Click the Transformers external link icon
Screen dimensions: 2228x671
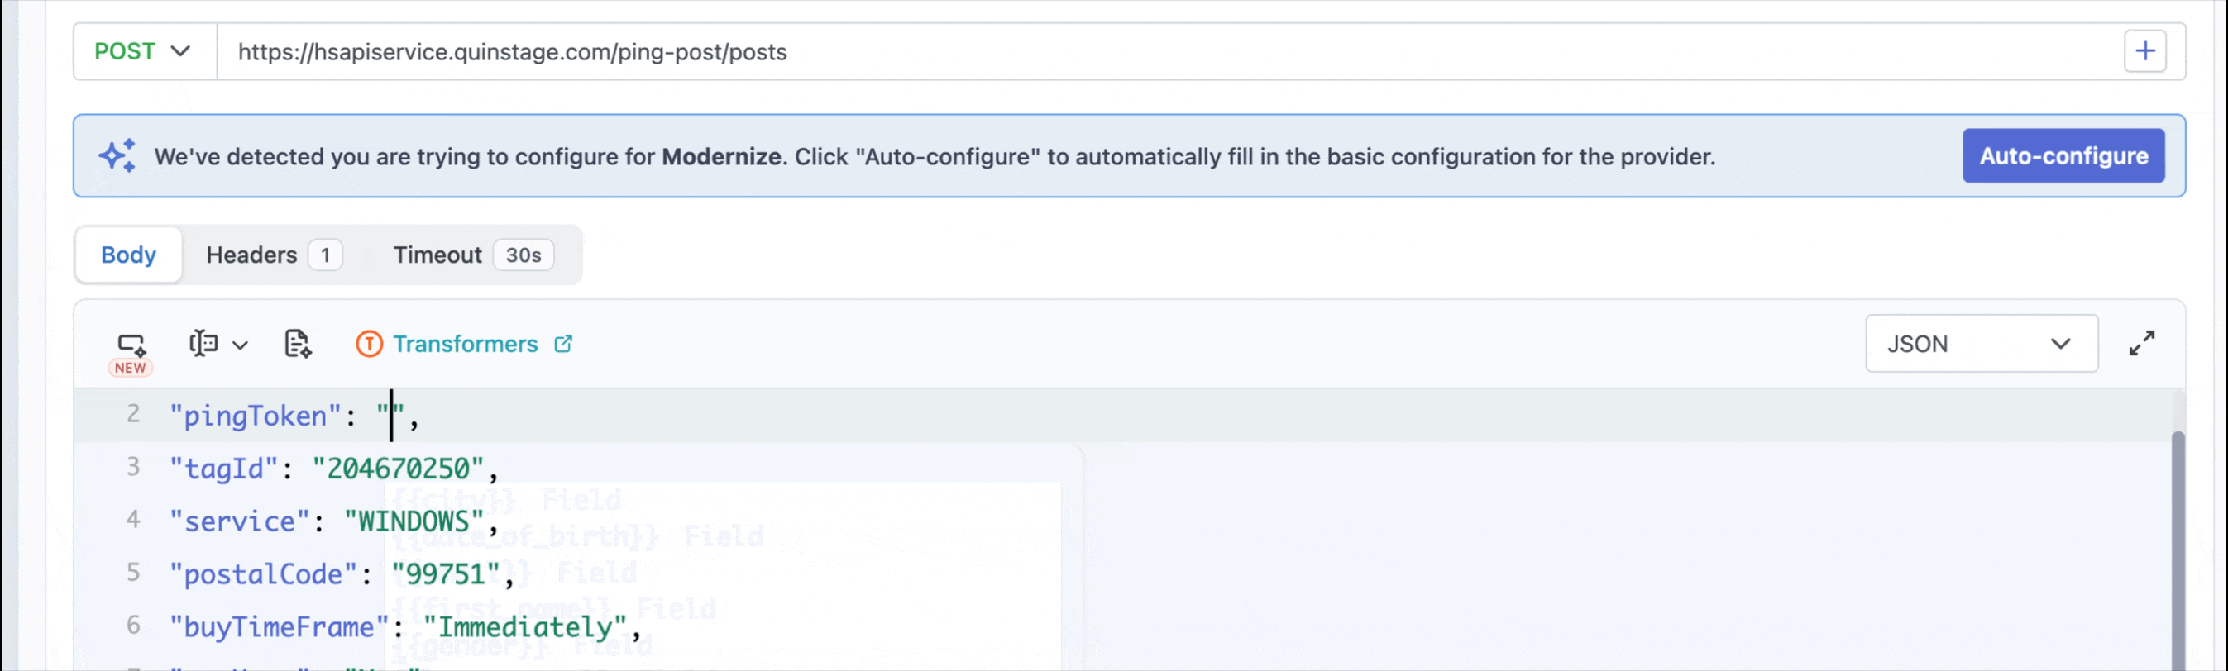[563, 344]
